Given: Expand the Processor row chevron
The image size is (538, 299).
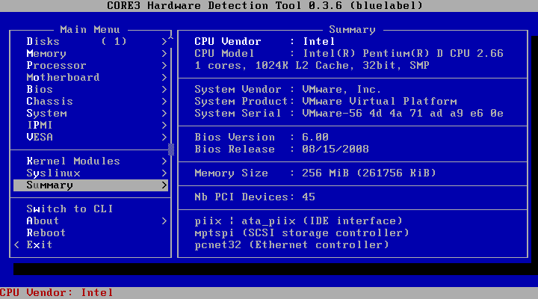Looking at the screenshot, I should (164, 66).
